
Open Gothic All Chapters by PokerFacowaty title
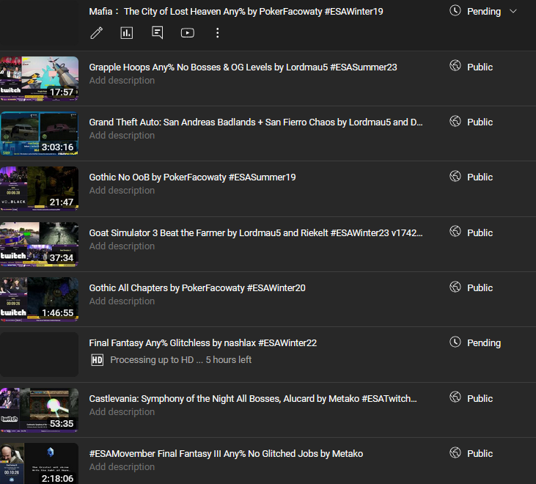pos(197,287)
